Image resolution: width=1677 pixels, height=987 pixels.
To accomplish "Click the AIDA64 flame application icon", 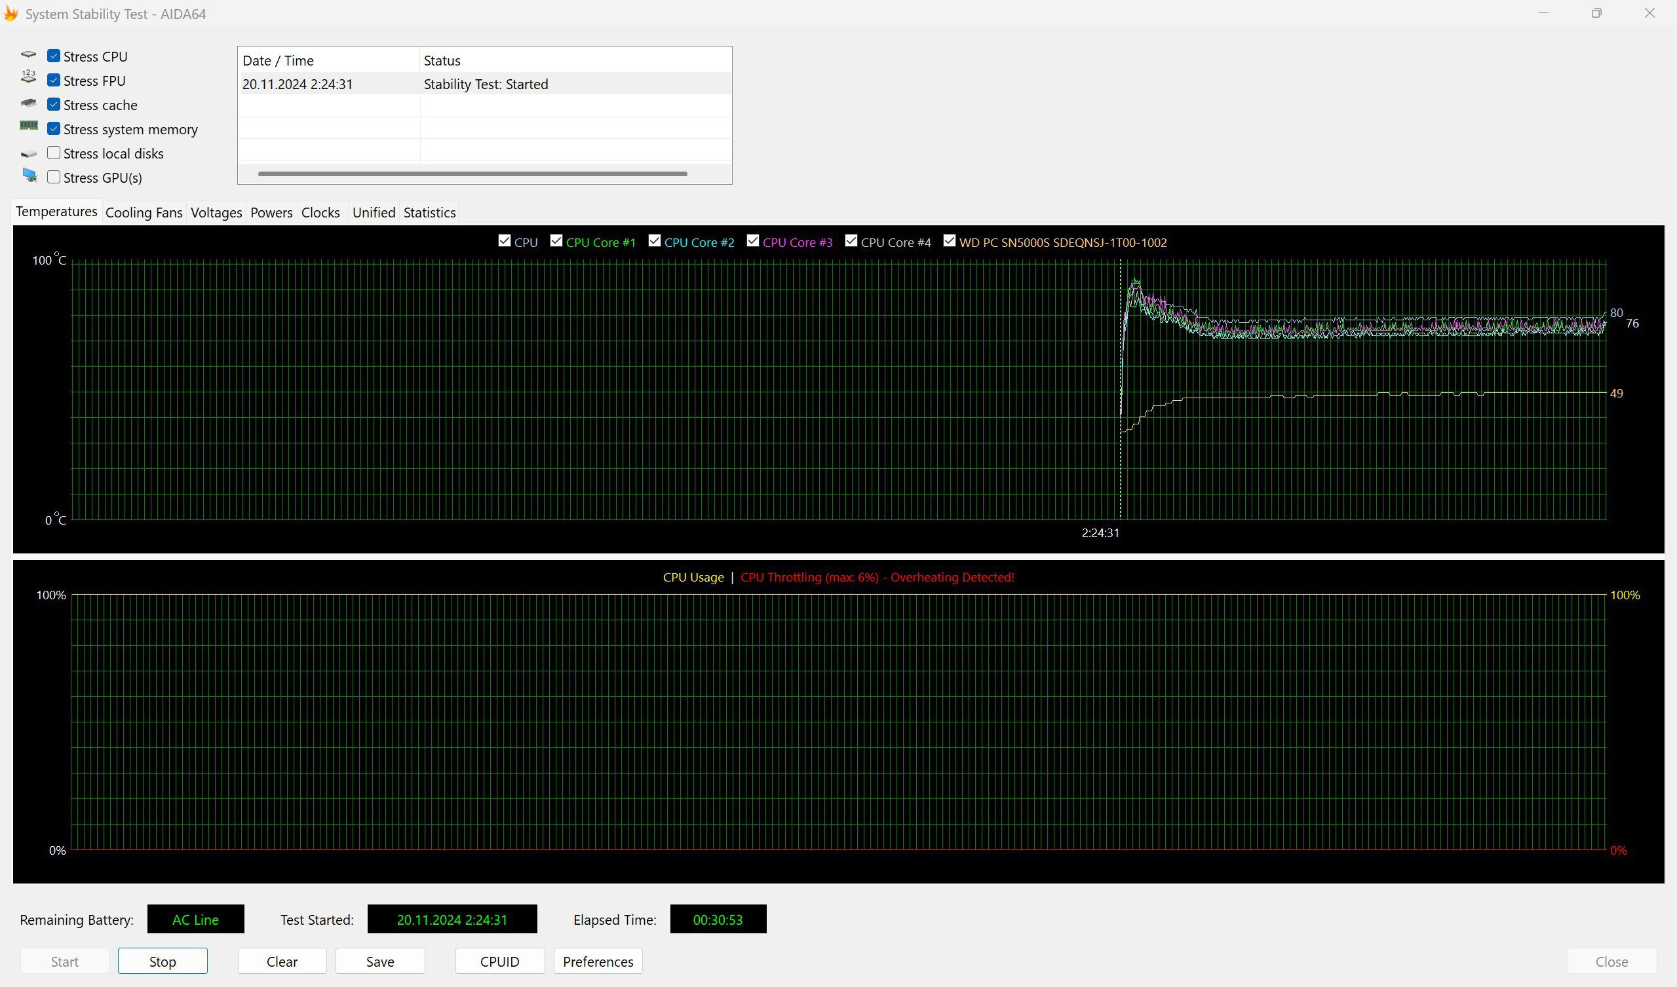I will click(x=12, y=13).
